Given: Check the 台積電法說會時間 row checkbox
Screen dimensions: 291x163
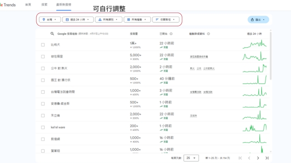Looking at the screenshot, I should coord(43,92).
